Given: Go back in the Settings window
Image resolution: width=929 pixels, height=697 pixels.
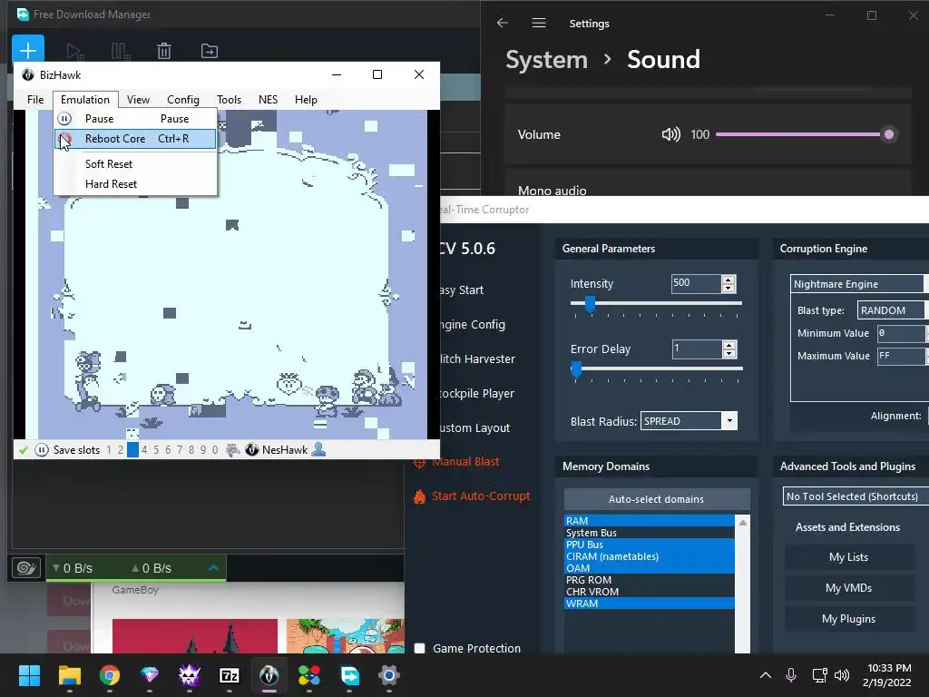Looking at the screenshot, I should click(503, 23).
